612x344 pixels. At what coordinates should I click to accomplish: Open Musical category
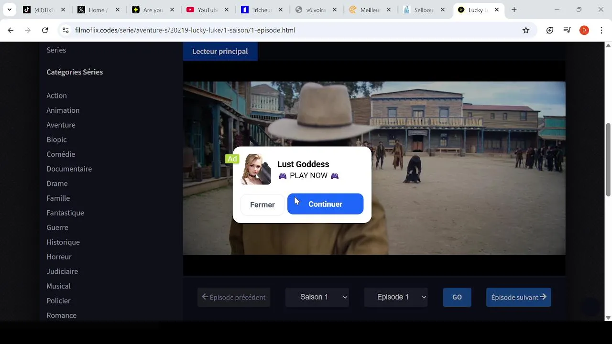tap(58, 286)
